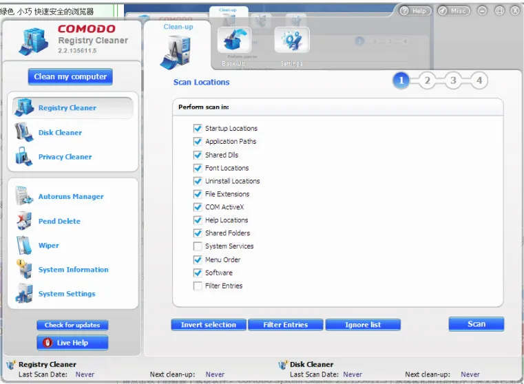Open the Help button in title bar

tap(415, 11)
